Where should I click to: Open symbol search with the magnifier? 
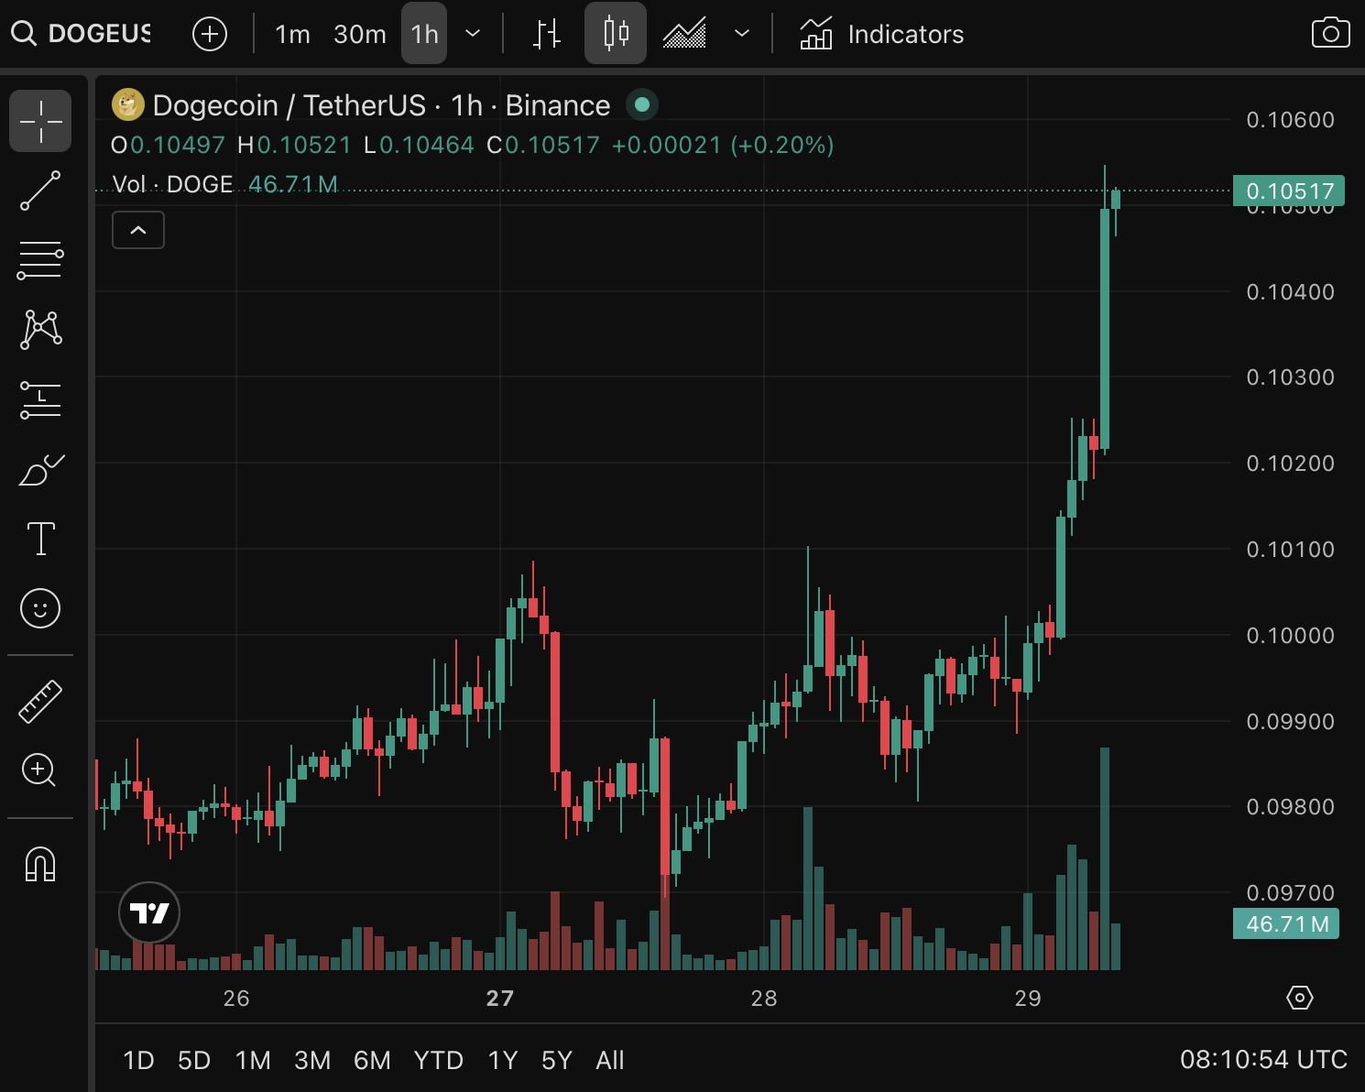click(25, 33)
